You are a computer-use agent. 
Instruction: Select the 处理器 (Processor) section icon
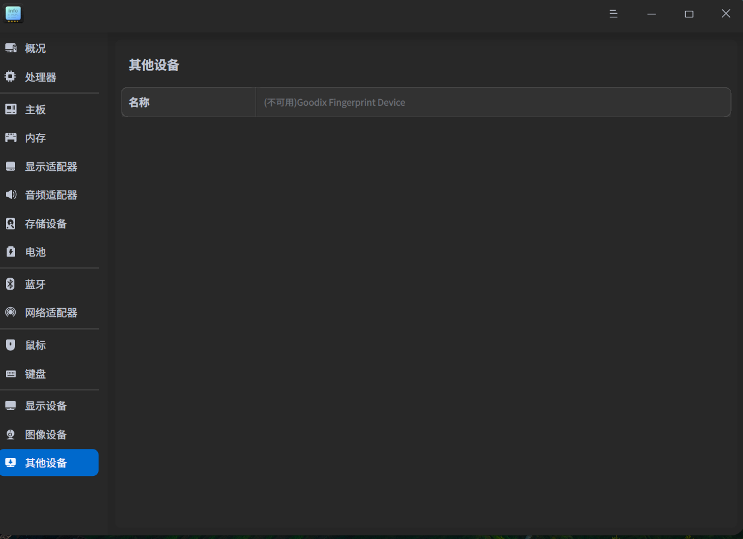click(x=10, y=77)
